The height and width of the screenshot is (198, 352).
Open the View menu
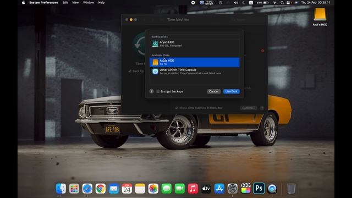pyautogui.click(x=75, y=3)
